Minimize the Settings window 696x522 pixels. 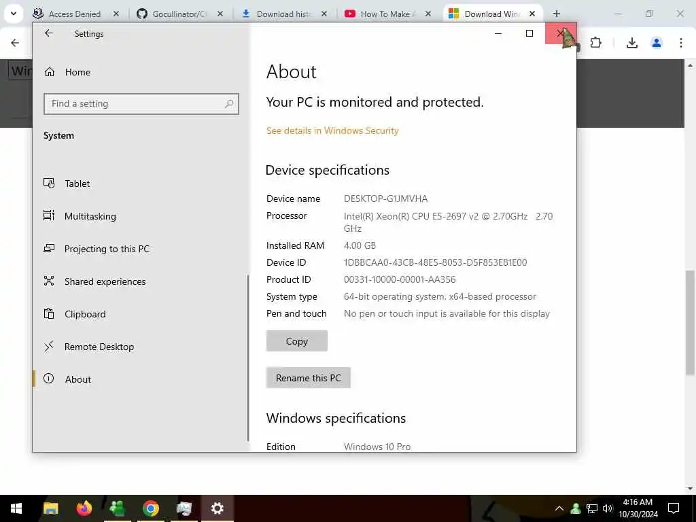[498, 33]
